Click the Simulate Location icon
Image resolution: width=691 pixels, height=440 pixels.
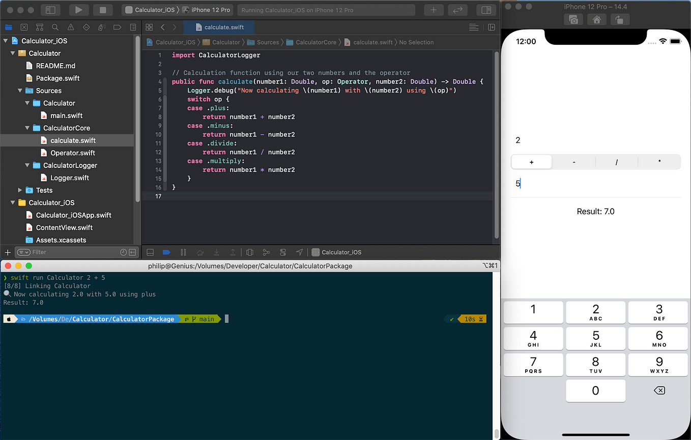(299, 252)
